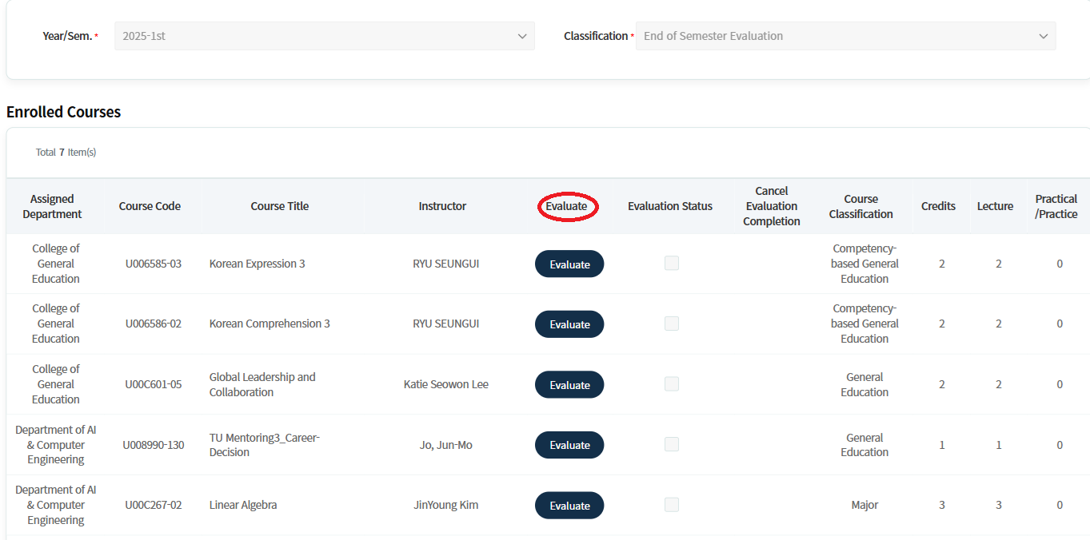
Task: Click the circled Evaluate column header
Action: tap(567, 206)
